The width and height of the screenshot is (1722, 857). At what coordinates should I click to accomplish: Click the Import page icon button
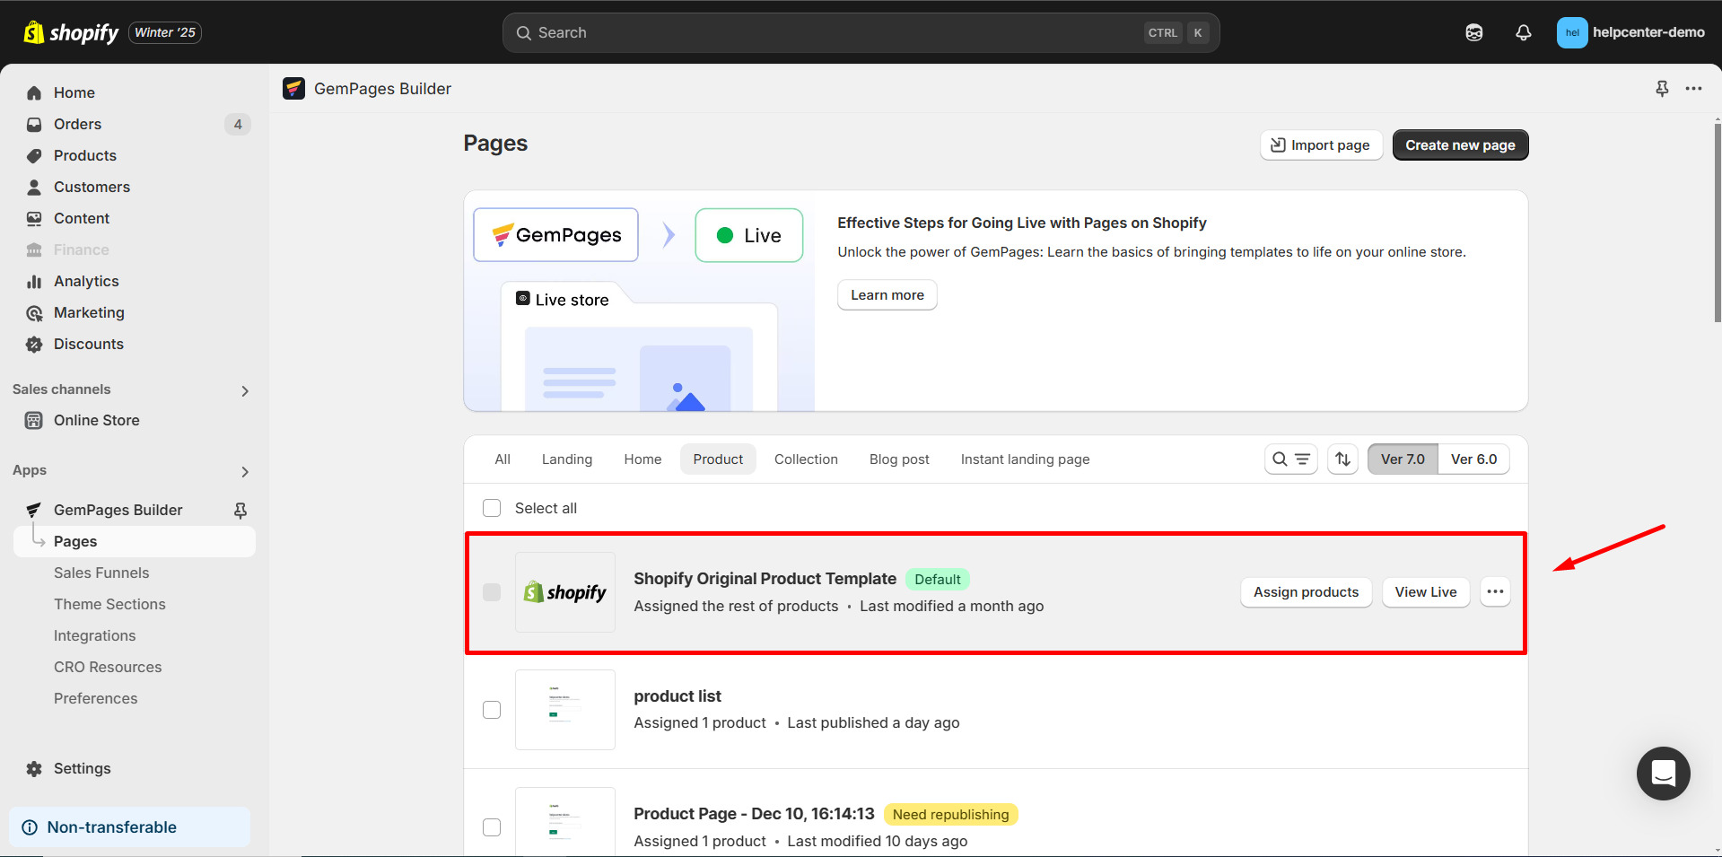1278,144
